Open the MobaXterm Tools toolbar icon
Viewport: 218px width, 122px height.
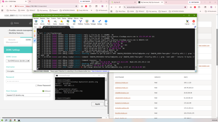pyautogui.click(x=49, y=22)
